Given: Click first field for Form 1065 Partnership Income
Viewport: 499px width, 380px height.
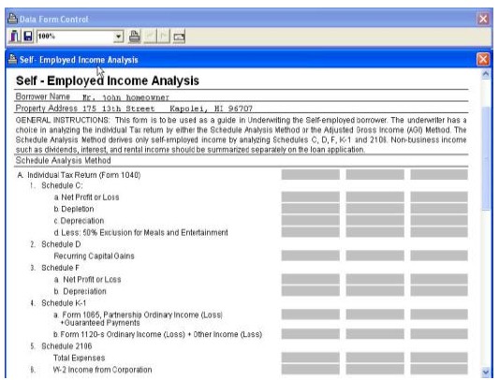Looking at the screenshot, I should tap(310, 314).
